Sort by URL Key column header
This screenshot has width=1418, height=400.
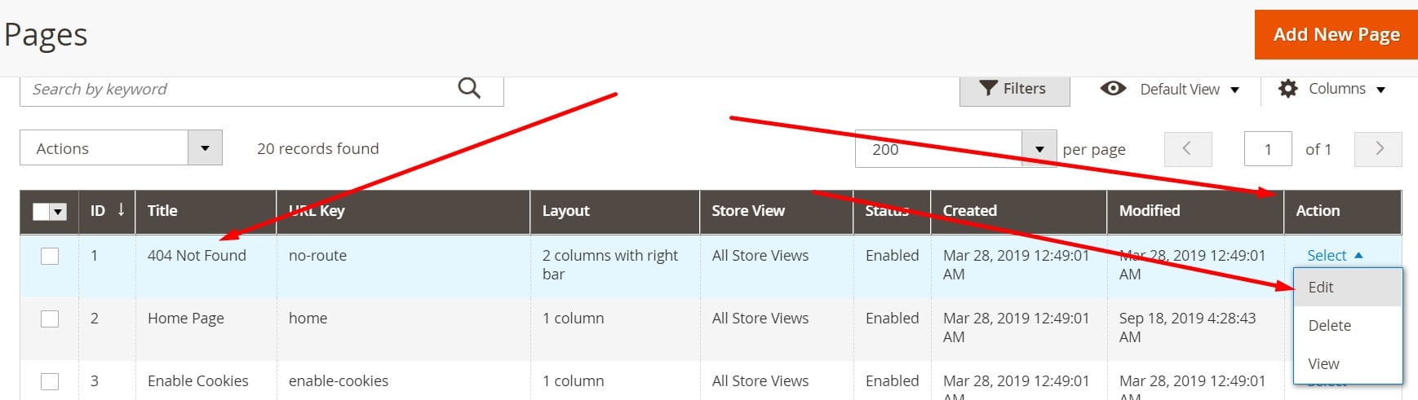click(403, 211)
